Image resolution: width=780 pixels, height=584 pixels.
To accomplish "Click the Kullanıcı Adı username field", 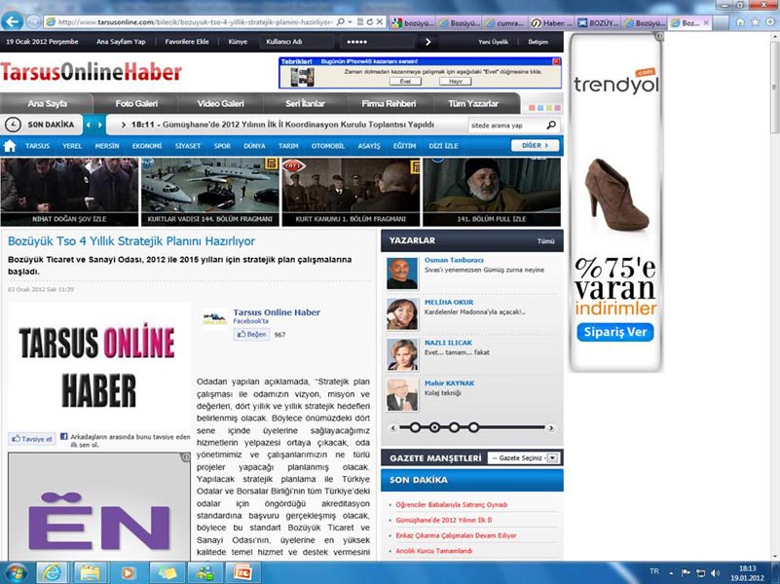I will 299,42.
